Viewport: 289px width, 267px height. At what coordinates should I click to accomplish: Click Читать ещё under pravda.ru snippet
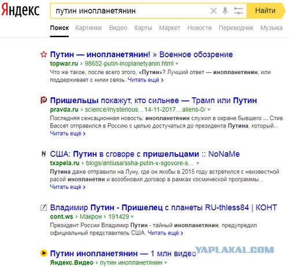point(68,133)
